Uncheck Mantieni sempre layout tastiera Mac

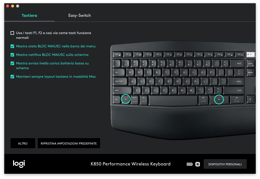12,77
